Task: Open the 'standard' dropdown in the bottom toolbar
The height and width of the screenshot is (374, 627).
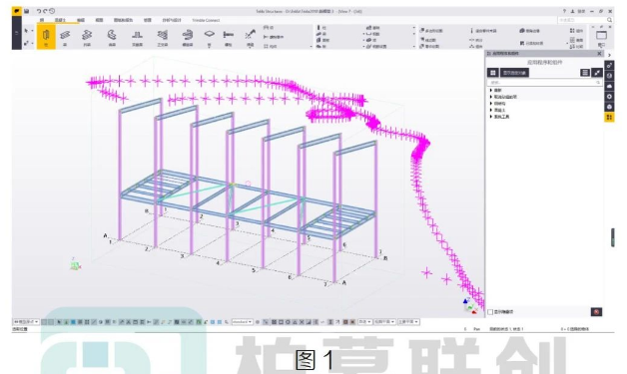Action: 243,322
